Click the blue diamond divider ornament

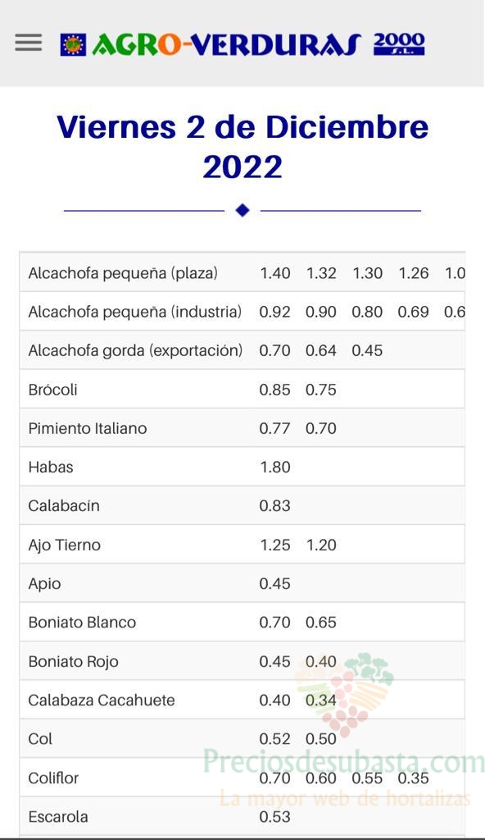click(x=242, y=211)
